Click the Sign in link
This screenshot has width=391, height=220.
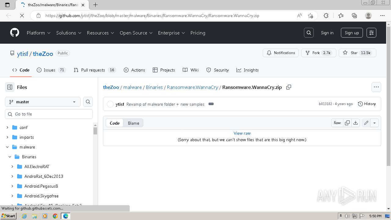[x=327, y=33]
